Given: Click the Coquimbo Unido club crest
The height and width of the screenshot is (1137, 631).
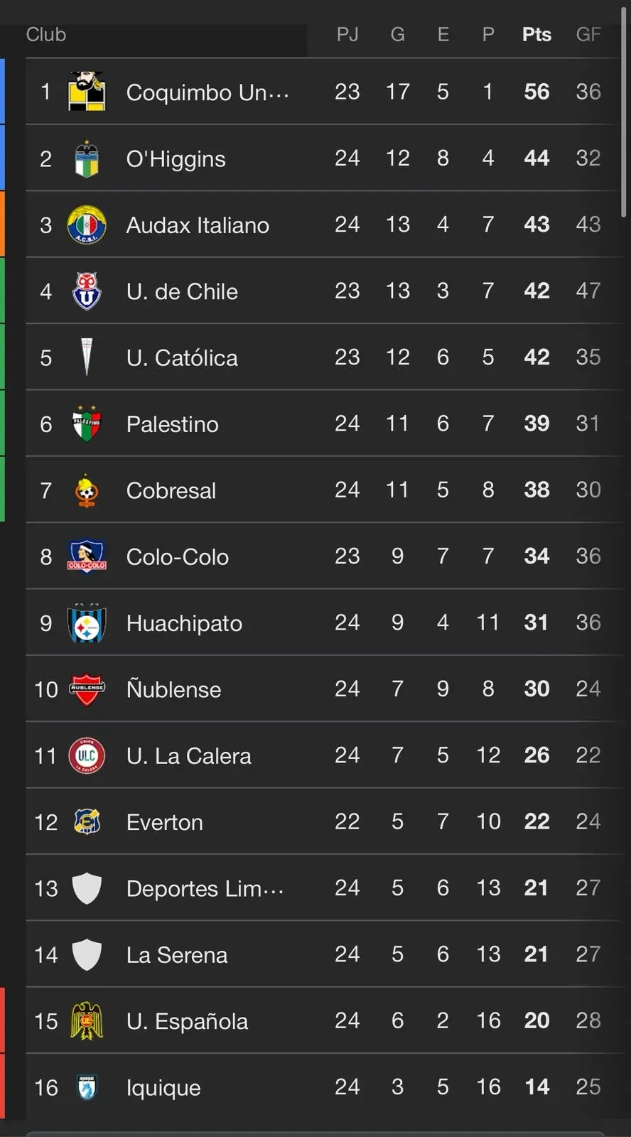Looking at the screenshot, I should (x=87, y=92).
